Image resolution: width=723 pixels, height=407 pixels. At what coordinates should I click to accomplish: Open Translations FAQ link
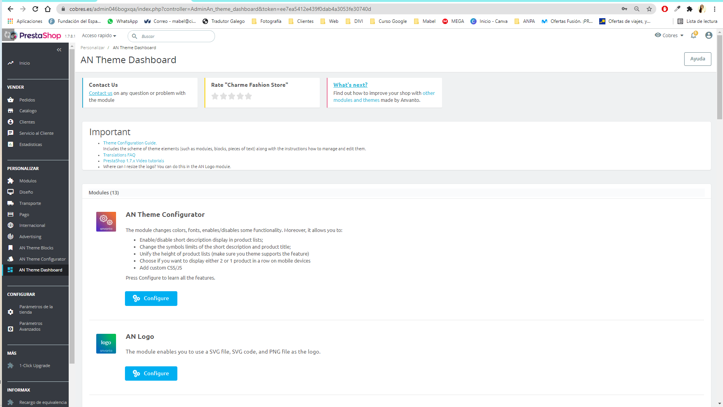[x=119, y=155]
